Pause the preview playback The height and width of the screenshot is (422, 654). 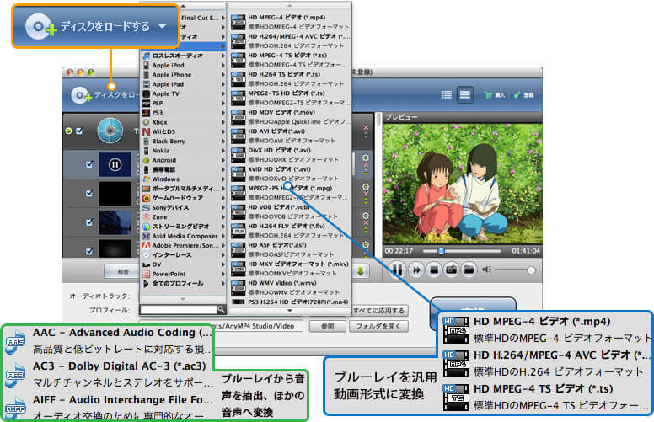click(x=397, y=270)
